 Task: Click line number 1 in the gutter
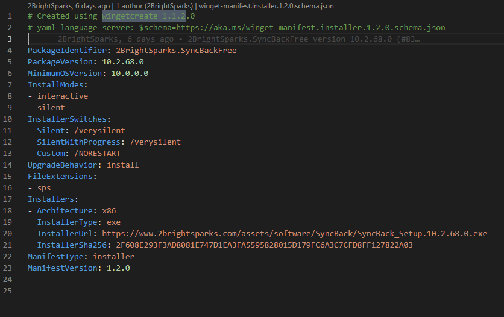[10, 16]
